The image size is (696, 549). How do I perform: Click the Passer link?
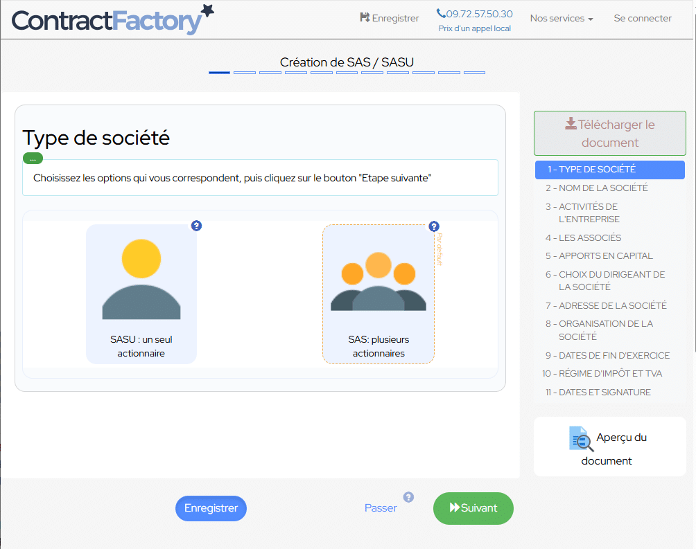(x=381, y=508)
